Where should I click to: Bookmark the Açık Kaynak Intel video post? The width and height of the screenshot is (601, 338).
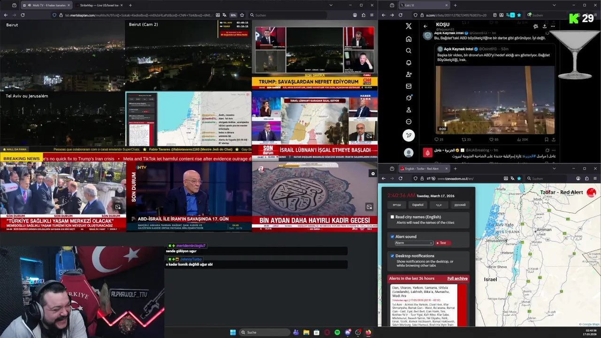(x=547, y=139)
